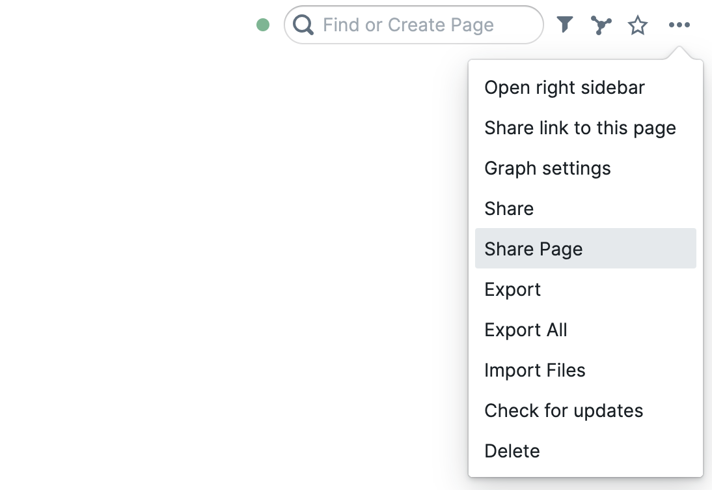Select the highlighted Share Page option
Image resolution: width=712 pixels, height=490 pixels.
click(x=534, y=249)
